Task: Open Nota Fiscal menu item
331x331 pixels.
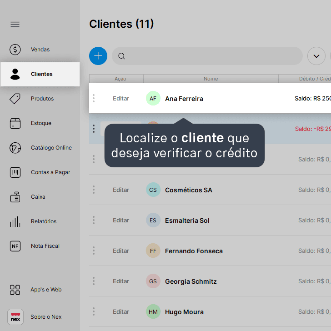Action: click(40, 246)
